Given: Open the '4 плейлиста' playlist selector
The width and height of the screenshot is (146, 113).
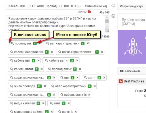Looking at the screenshot, I should coord(132,71).
